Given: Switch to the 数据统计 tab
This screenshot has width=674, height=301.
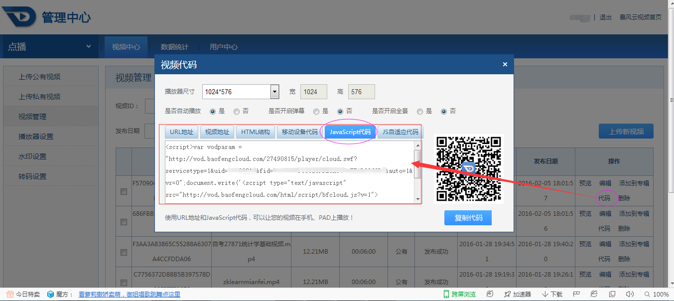Looking at the screenshot, I should point(174,46).
